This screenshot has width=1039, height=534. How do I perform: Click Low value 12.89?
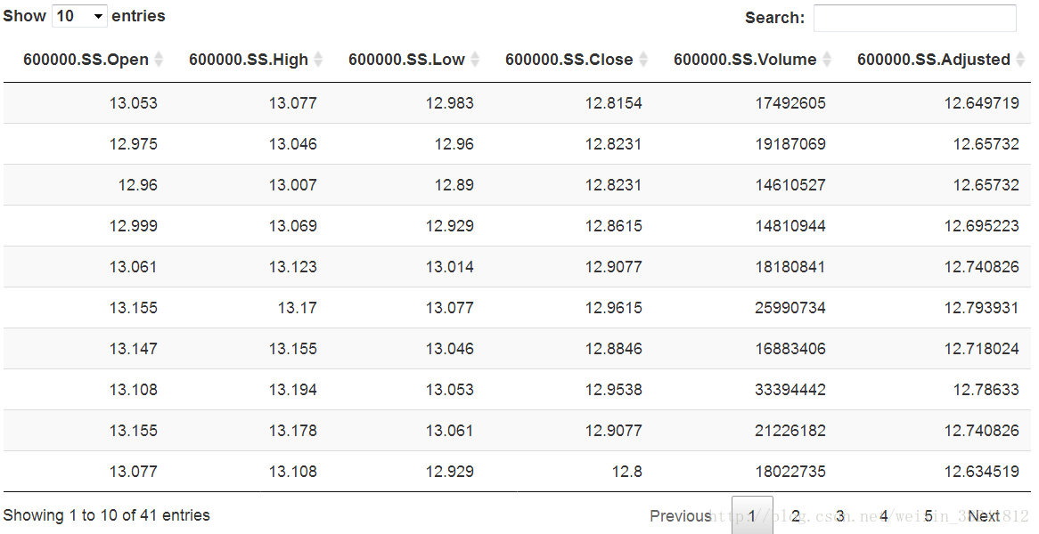coord(454,185)
